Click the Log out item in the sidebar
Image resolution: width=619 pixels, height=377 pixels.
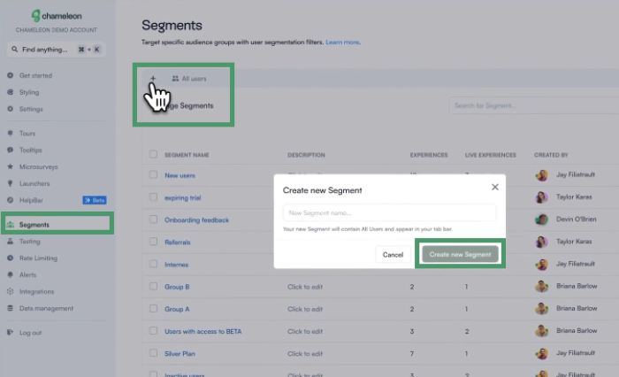pyautogui.click(x=30, y=333)
